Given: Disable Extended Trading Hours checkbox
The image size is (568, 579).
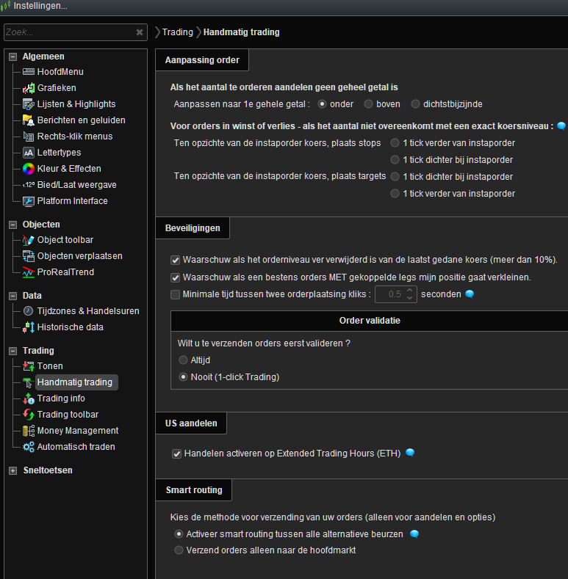Looking at the screenshot, I should tap(176, 454).
